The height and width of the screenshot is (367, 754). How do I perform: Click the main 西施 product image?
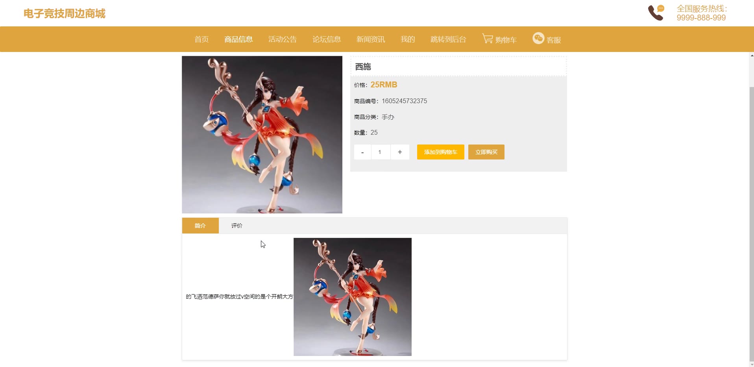(x=262, y=135)
